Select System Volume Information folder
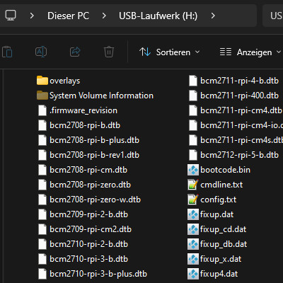The image size is (283, 283). pos(96,96)
